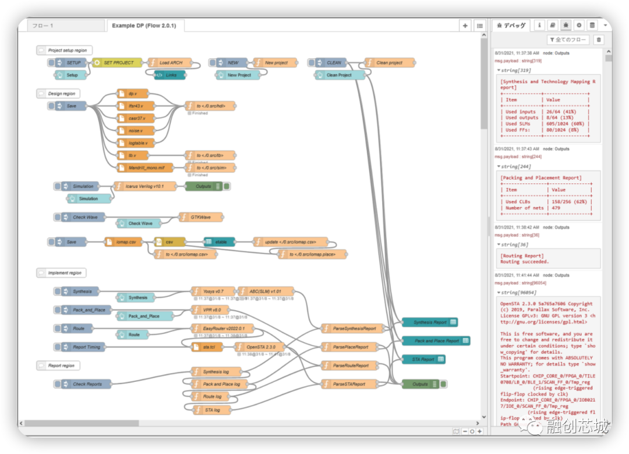Image resolution: width=629 pixels, height=454 pixels.
Task: Trigger the SETUP inject node button
Action: [51, 62]
